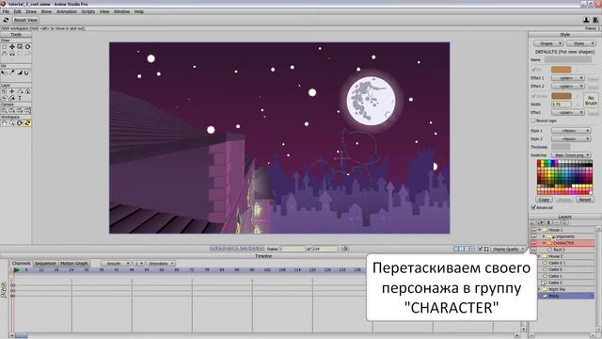The width and height of the screenshot is (602, 339).
Task: Toggle visibility of the Roof 3 layer
Action: pos(533,250)
